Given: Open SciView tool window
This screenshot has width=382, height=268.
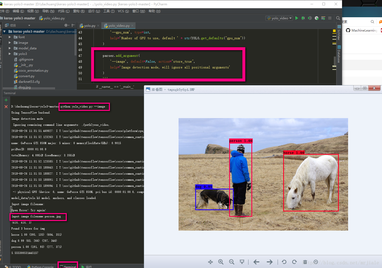Looking at the screenshot, I should click(x=339, y=32).
